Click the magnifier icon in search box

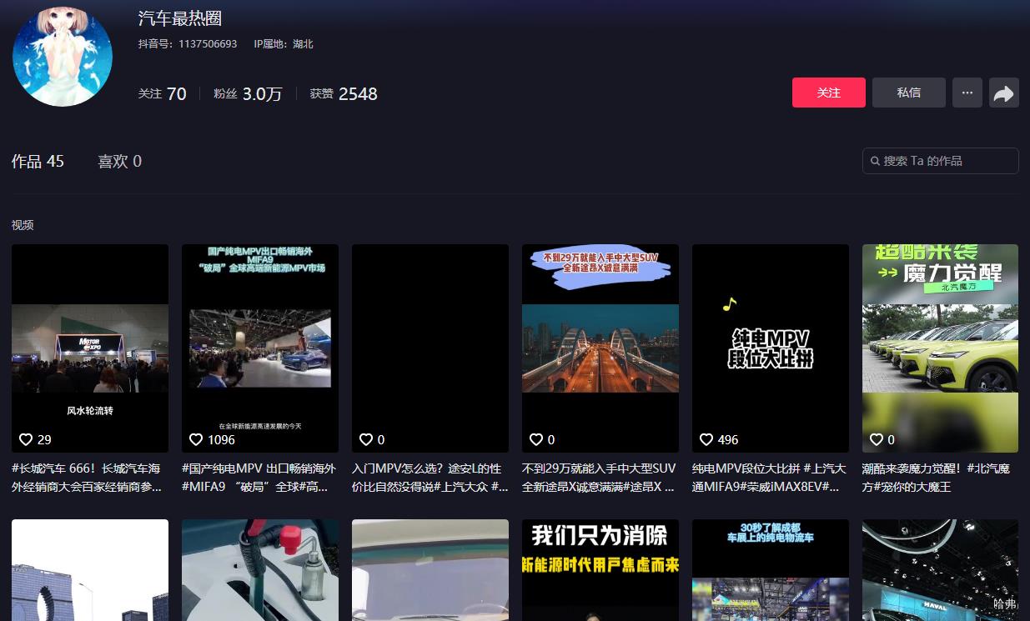click(x=876, y=161)
